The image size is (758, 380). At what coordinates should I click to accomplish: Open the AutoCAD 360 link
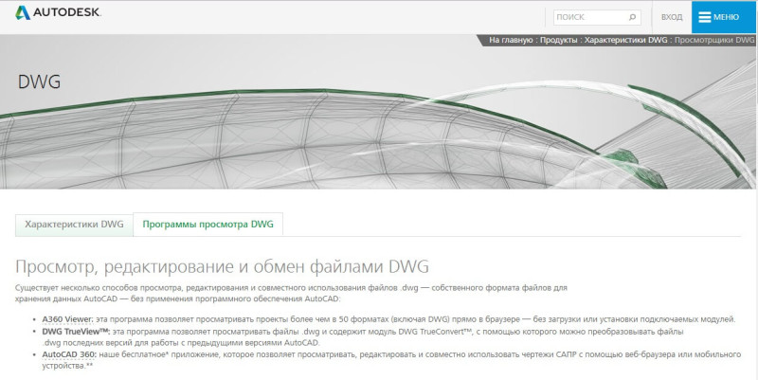pos(69,354)
